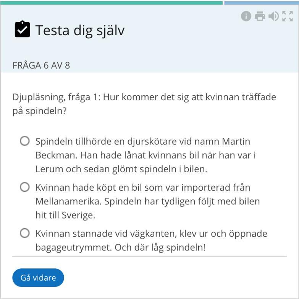The height and width of the screenshot is (299, 299).
Task: Click the word Lerum in the first answer
Action: [x=49, y=169]
